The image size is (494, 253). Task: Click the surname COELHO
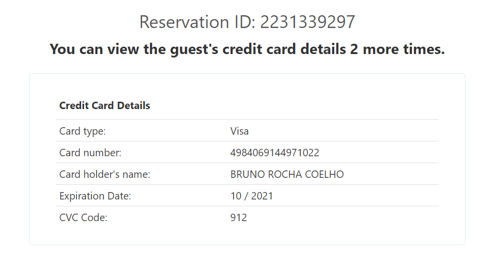326,174
